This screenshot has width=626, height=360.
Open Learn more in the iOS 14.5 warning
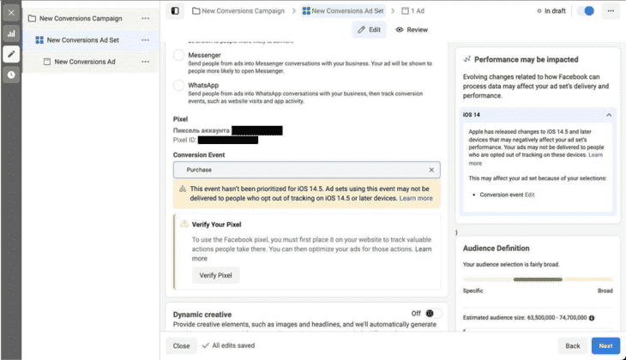416,198
